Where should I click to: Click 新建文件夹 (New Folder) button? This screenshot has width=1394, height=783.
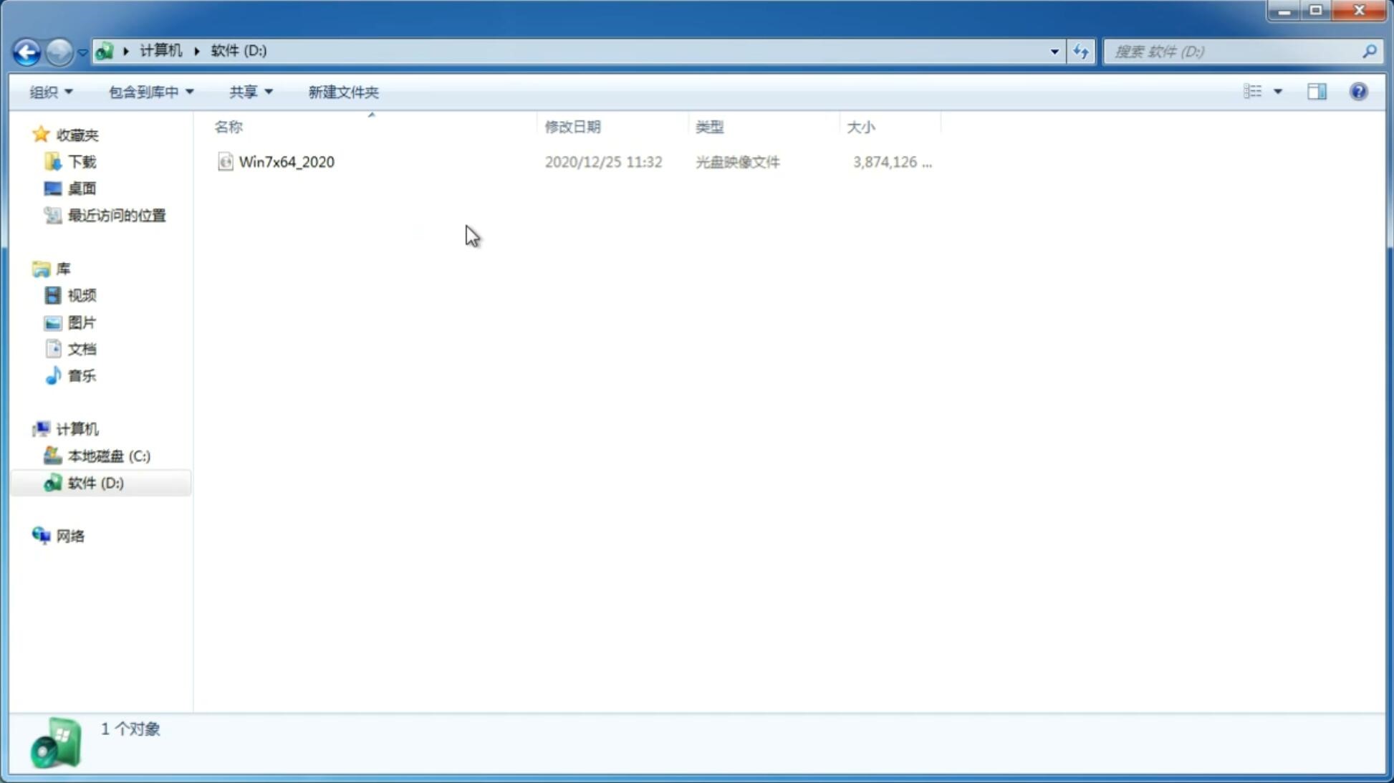pyautogui.click(x=342, y=91)
